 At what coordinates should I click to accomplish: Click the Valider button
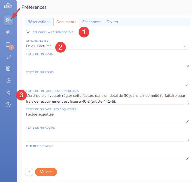pyautogui.click(x=46, y=172)
